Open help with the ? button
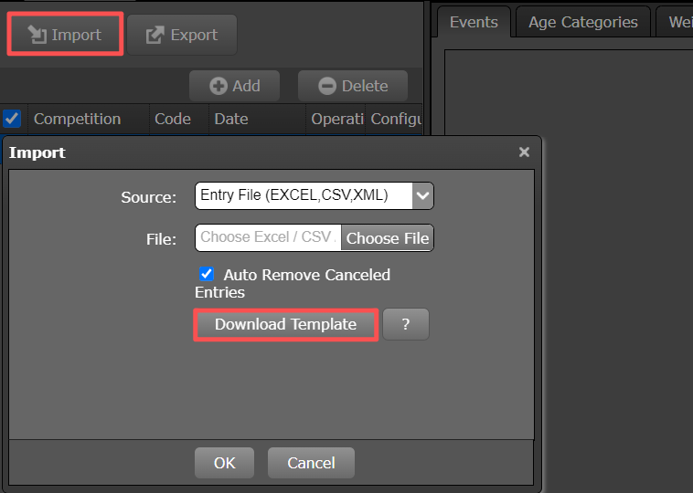The image size is (693, 493). (406, 324)
